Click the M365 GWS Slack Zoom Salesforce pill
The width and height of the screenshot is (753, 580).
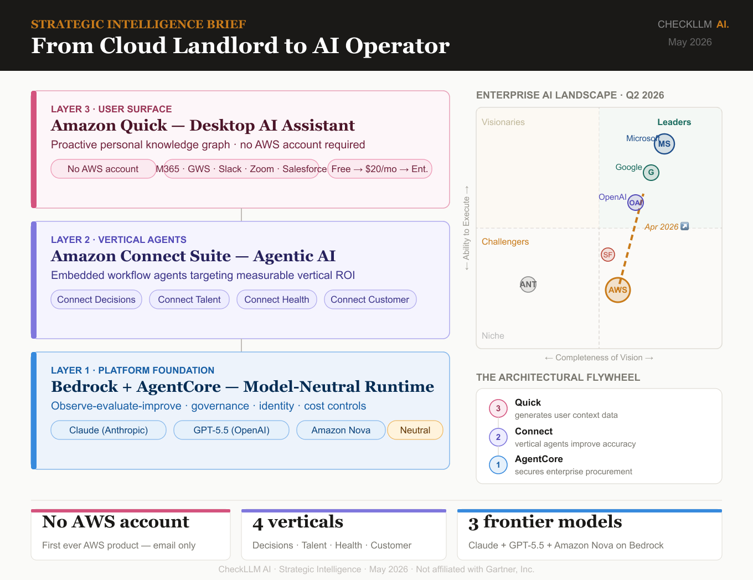[x=241, y=169]
